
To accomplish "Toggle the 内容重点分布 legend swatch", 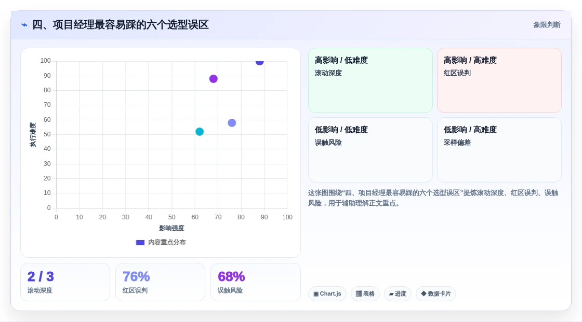I will pos(140,242).
